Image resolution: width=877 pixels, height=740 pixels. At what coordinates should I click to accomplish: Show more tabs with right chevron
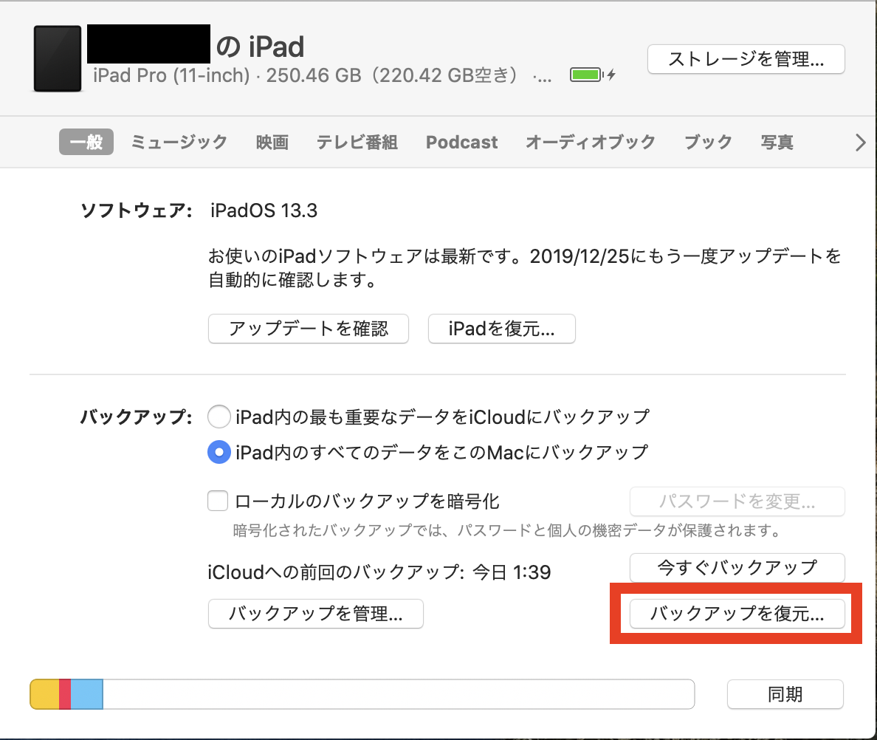coord(860,142)
